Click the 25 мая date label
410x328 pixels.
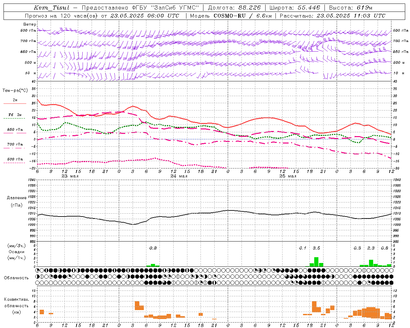(288, 176)
